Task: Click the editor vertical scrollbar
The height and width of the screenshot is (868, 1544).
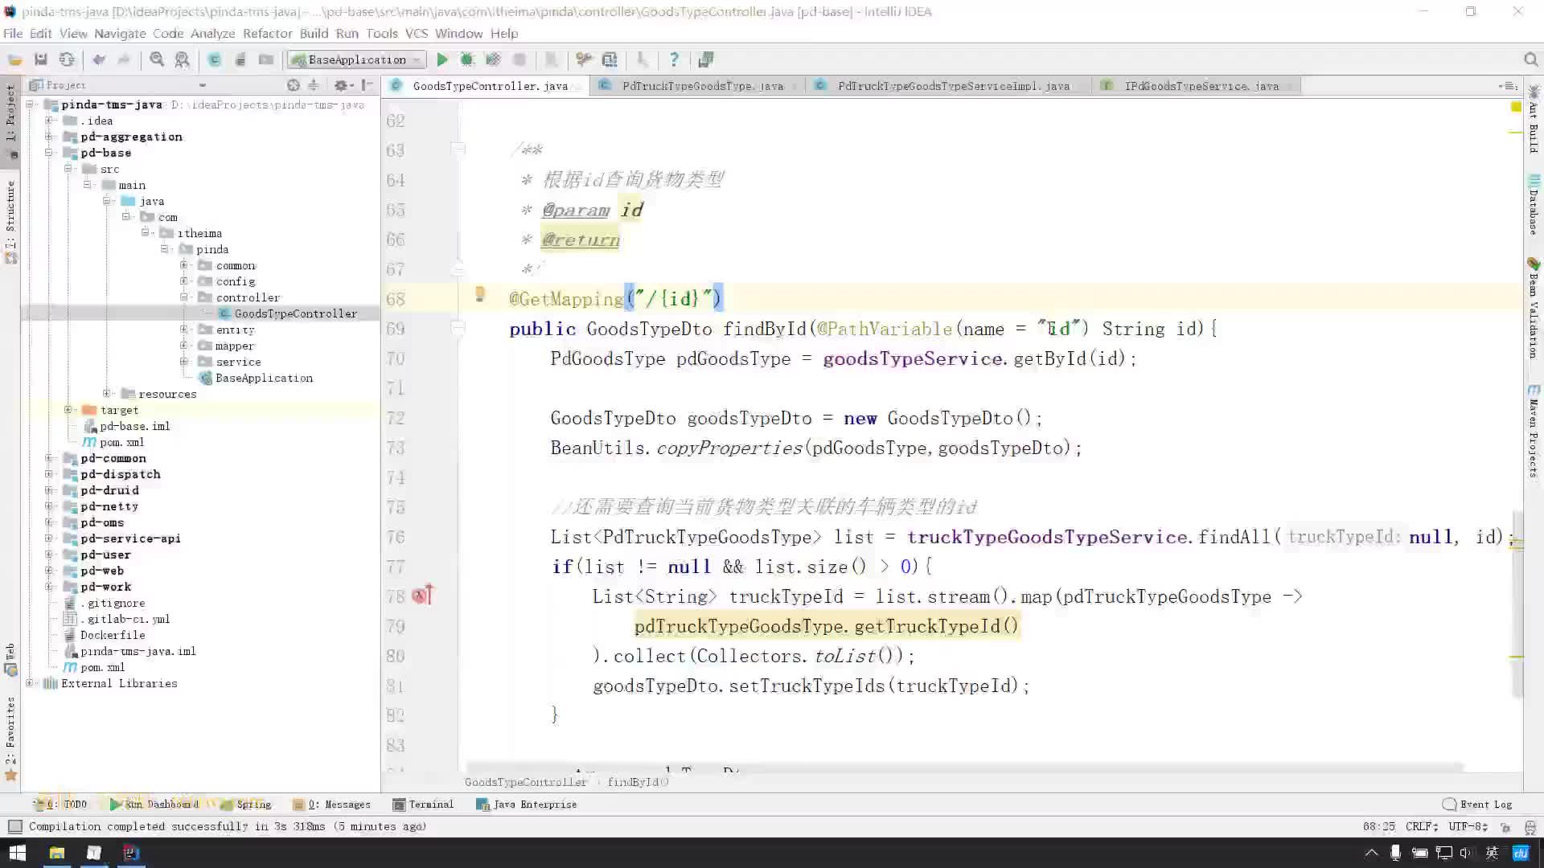Action: (1517, 603)
